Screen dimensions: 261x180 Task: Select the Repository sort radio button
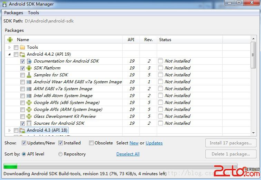click(60, 154)
